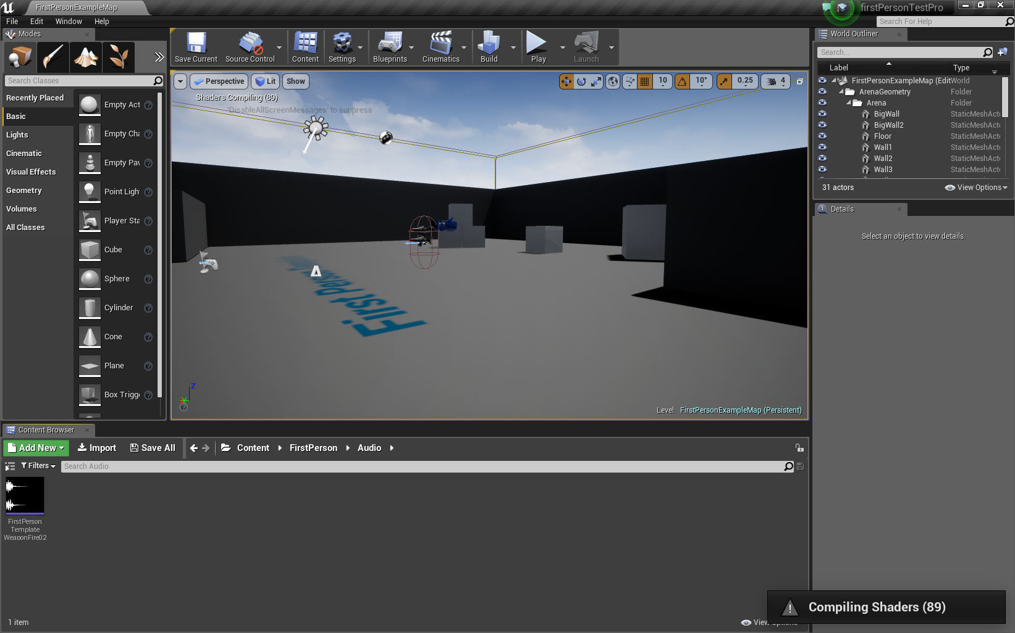The height and width of the screenshot is (633, 1015).
Task: Open the Filters dropdown in Content Browser
Action: point(38,466)
